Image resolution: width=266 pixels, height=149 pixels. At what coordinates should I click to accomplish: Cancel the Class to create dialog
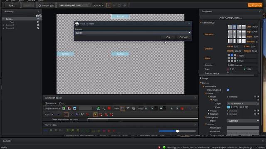click(x=183, y=37)
